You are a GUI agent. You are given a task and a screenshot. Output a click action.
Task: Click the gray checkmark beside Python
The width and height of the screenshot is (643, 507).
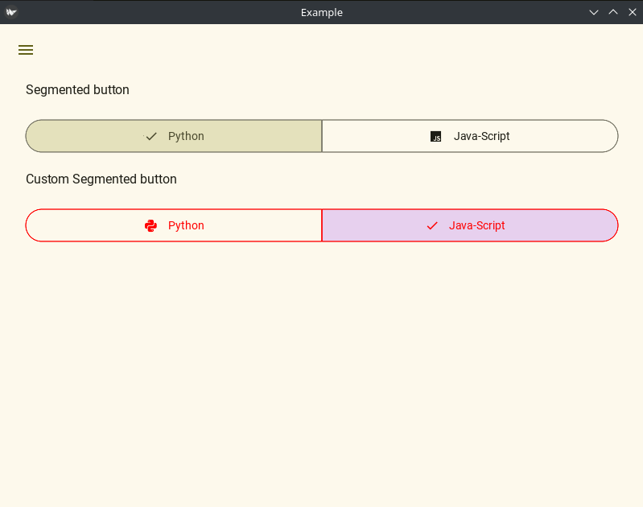pos(151,136)
